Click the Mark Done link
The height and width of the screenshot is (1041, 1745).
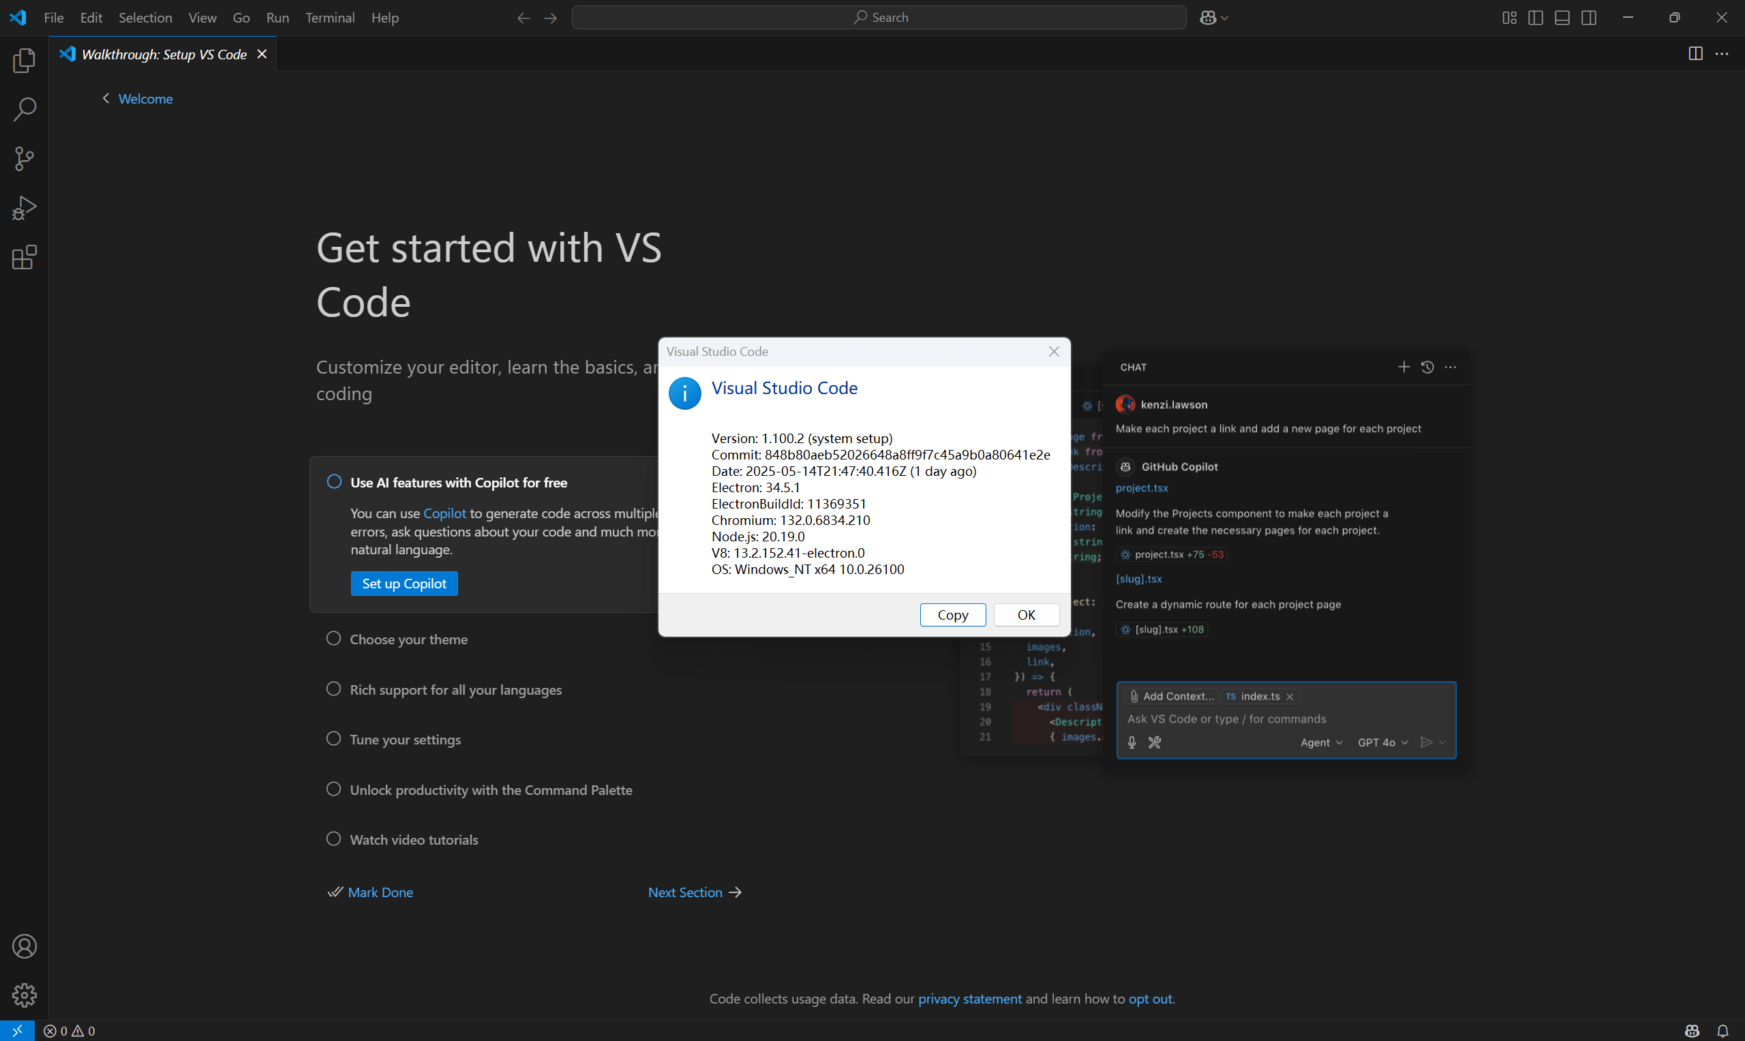380,892
